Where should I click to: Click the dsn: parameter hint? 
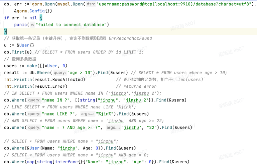coord(91,4)
